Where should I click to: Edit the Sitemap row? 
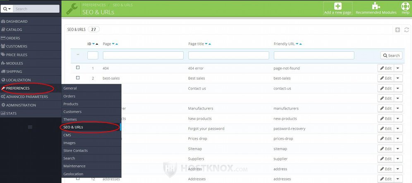(x=386, y=149)
